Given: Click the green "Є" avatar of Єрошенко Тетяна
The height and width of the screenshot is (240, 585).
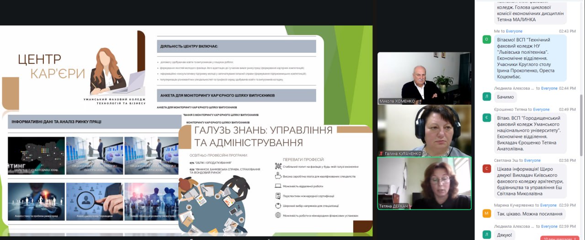Looking at the screenshot, I should [x=486, y=118].
